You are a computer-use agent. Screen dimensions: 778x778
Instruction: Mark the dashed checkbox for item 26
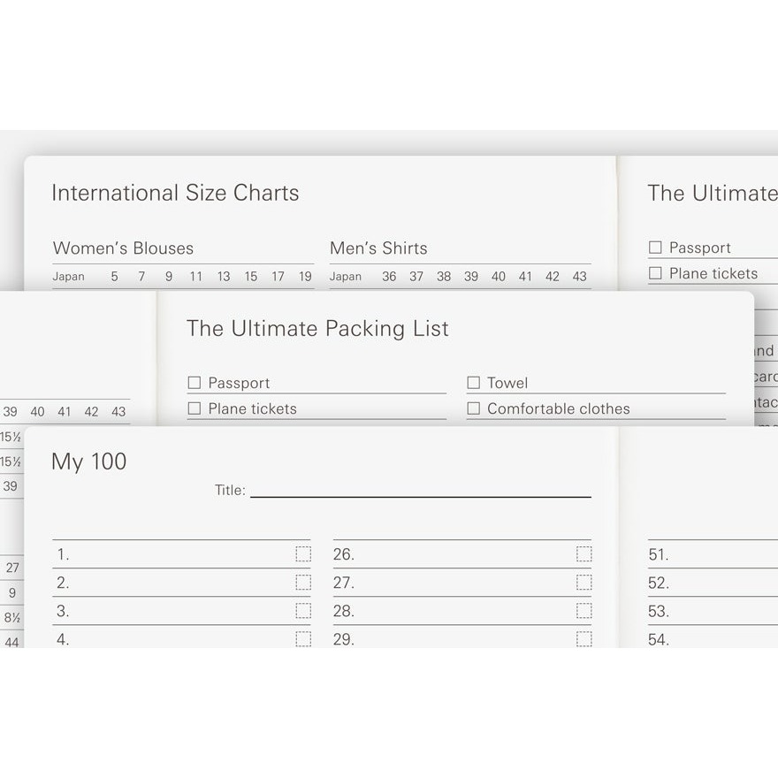pos(584,553)
